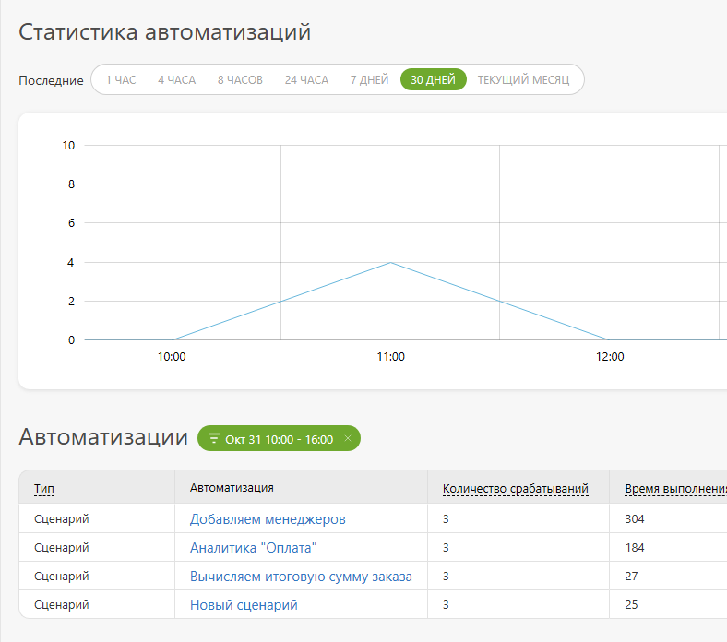
Task: Click trigger count in Аналитика "Оплата" row
Action: pos(446,547)
